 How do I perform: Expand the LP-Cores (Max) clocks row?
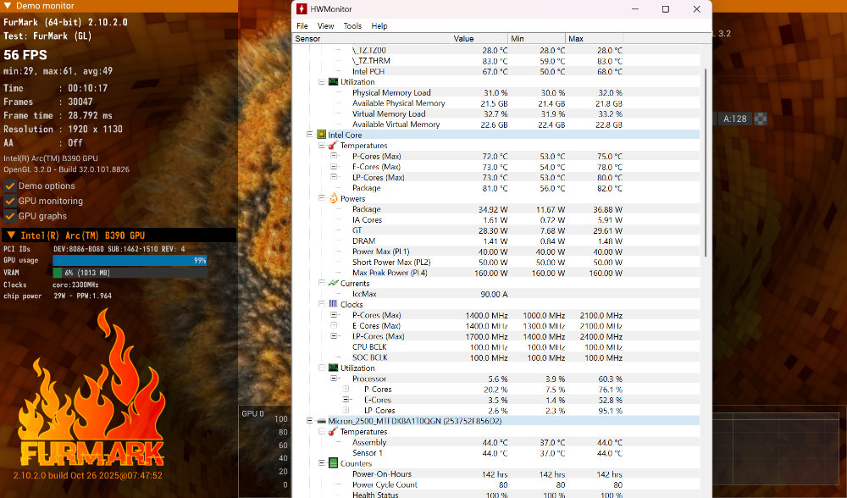(x=334, y=336)
